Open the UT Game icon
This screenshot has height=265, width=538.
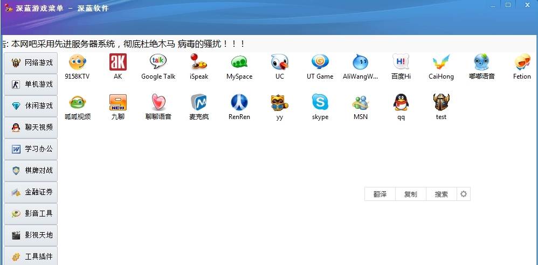coord(320,62)
